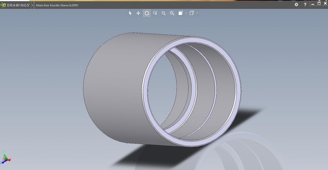Image resolution: width=328 pixels, height=170 pixels.
Task: Maximize the eDrawings window
Action: (319, 4)
